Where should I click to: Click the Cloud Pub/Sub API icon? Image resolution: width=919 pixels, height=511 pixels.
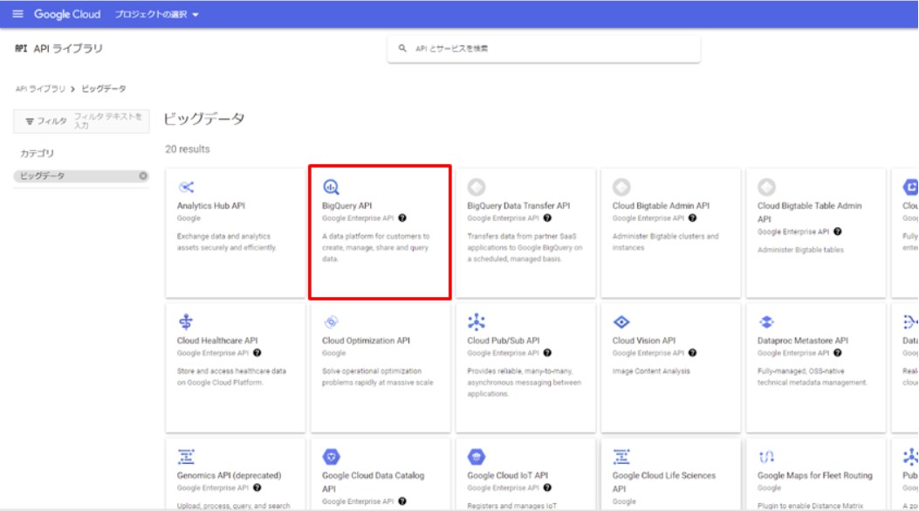(477, 321)
